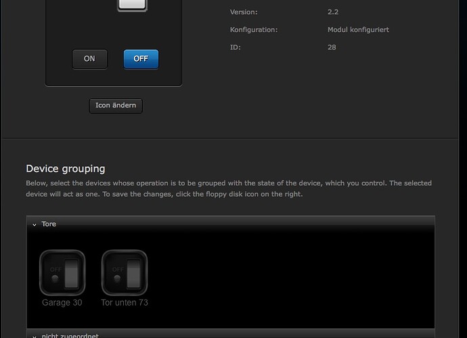The image size is (467, 338).
Task: Click the Device grouping heading
Action: (66, 168)
